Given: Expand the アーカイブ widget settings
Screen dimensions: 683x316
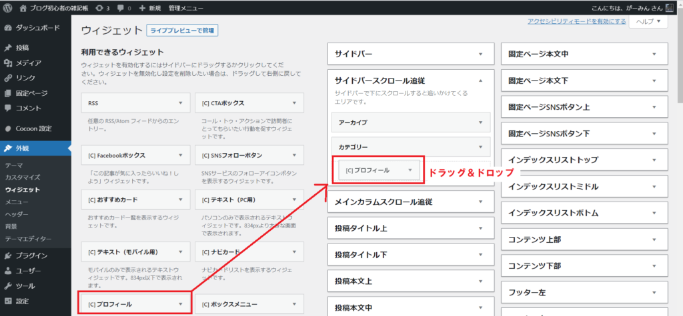Looking at the screenshot, I should coord(480,122).
